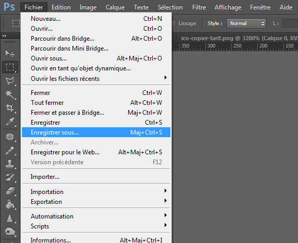Click the L: width input field
This screenshot has height=243, width=298.
point(290,23)
